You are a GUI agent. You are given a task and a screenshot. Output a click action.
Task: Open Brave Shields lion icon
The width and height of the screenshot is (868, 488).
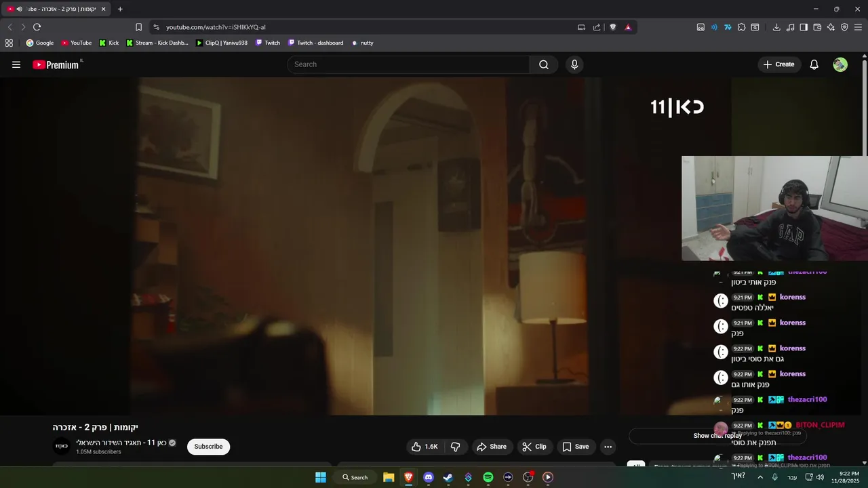[613, 27]
